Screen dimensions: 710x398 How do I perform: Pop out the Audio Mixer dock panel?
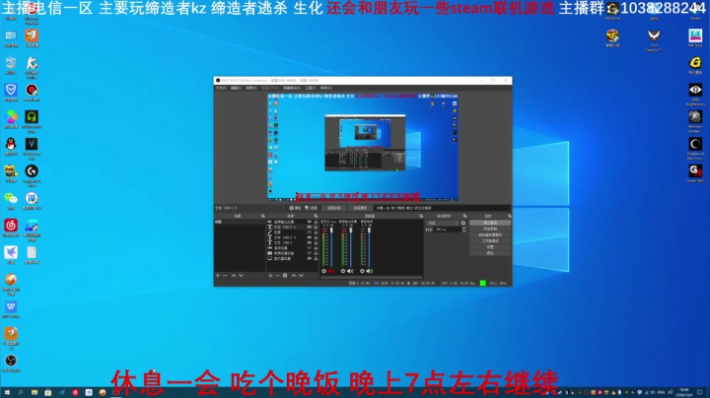pyautogui.click(x=421, y=216)
